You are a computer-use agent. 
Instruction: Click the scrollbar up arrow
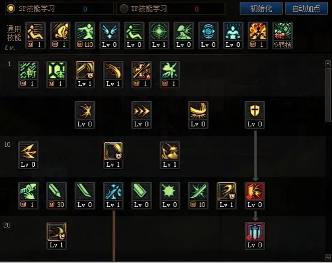coord(328,64)
